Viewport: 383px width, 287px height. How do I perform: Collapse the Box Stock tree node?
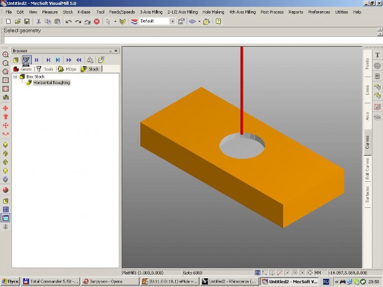[15, 77]
